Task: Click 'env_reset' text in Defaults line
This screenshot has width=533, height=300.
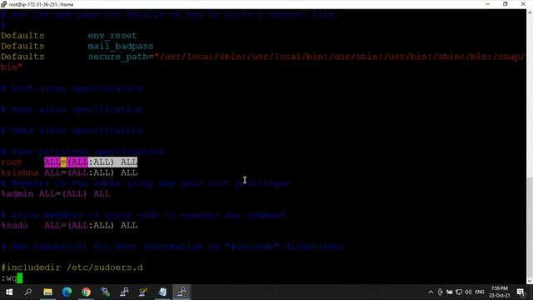Action: click(112, 35)
